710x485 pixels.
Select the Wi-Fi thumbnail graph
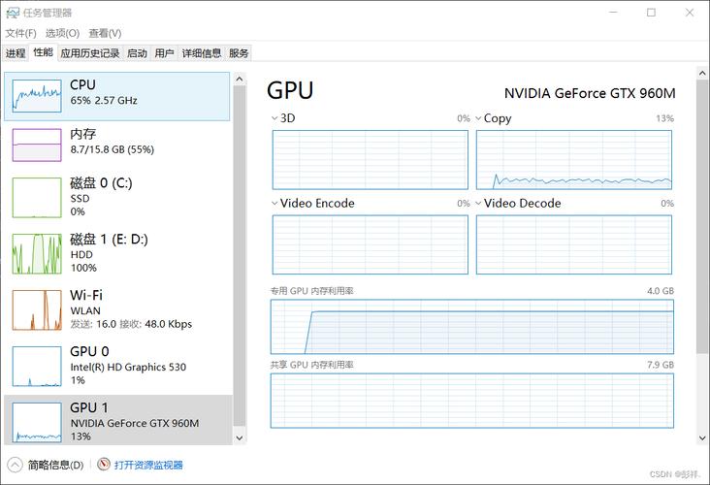37,309
